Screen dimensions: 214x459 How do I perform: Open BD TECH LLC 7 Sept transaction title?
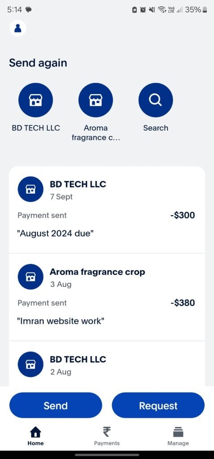78,184
